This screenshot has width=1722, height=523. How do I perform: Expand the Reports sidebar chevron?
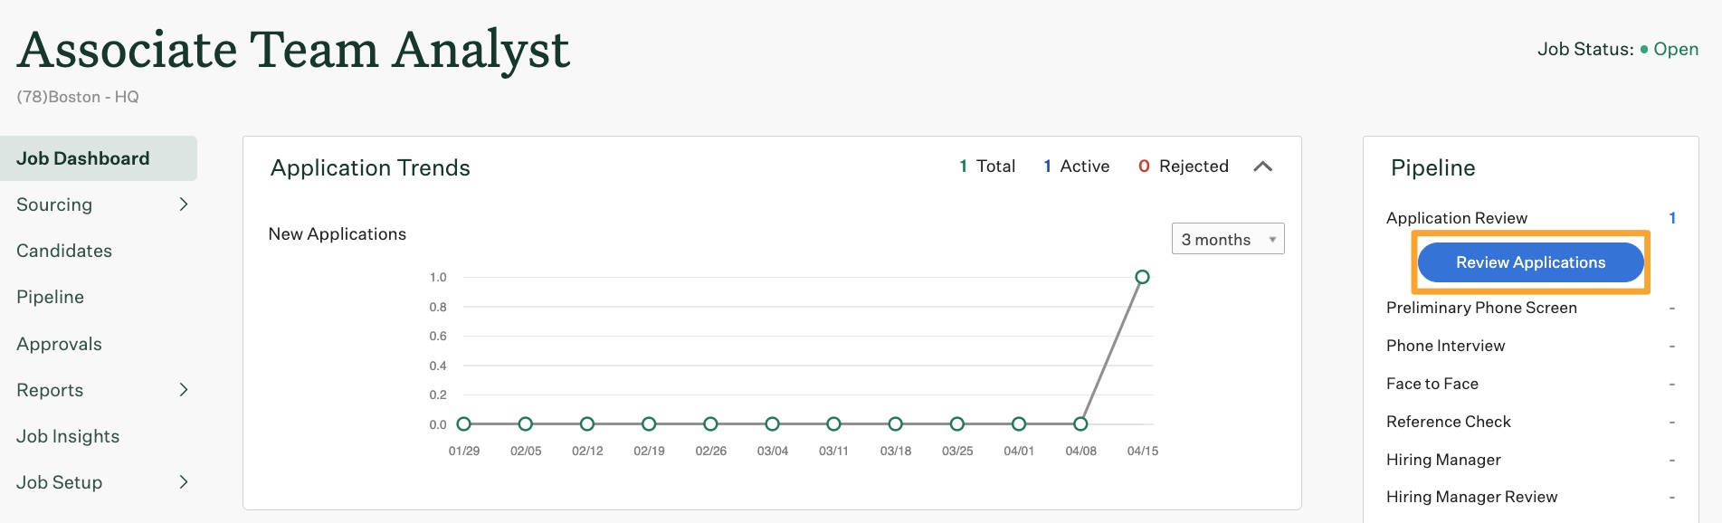click(184, 390)
